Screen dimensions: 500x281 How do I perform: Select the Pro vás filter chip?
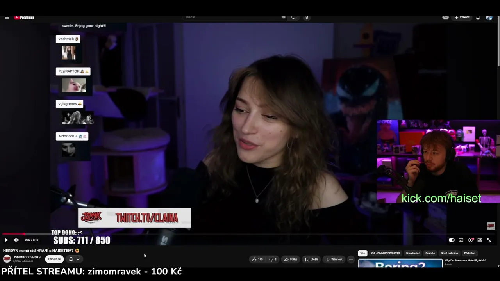click(x=430, y=253)
